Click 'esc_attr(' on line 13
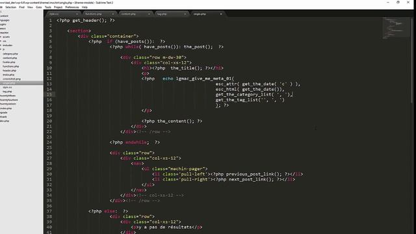This screenshot has width=416, height=234. click(227, 84)
